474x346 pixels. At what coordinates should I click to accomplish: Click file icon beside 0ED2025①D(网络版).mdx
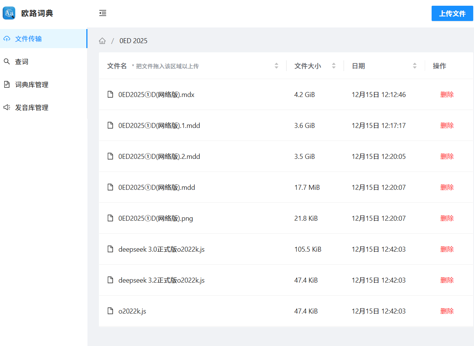click(110, 95)
